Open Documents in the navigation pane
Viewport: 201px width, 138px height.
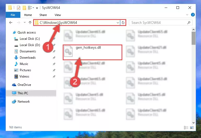(x=28, y=51)
